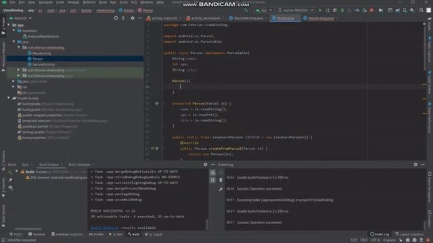Collapse the com.febrian.viewbinding package
Image resolution: width=433 pixels, height=243 pixels.
point(19,47)
